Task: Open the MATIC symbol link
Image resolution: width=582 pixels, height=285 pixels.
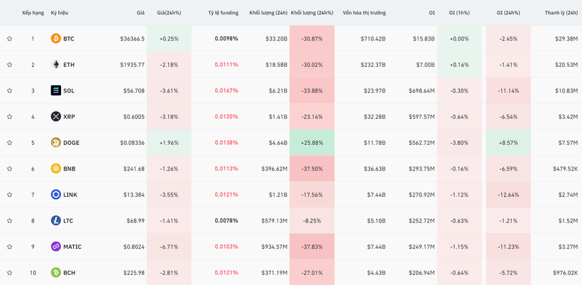Action: [x=72, y=247]
